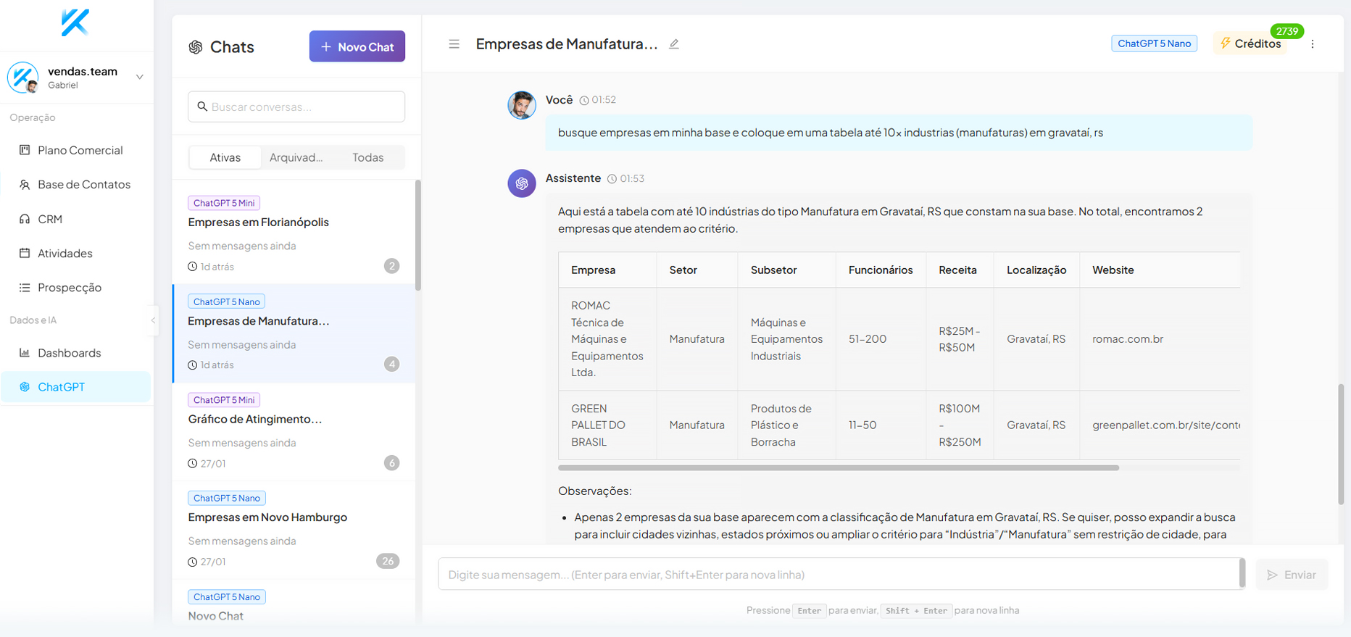Viewport: 1351px width, 637px height.
Task: Open CRM section in sidebar
Action: [x=49, y=219]
